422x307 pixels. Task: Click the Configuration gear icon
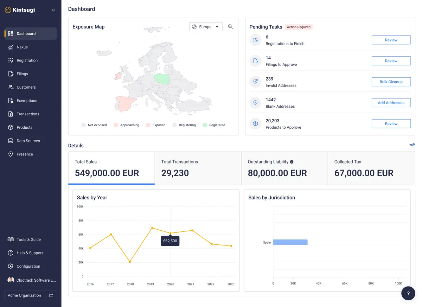pos(11,267)
